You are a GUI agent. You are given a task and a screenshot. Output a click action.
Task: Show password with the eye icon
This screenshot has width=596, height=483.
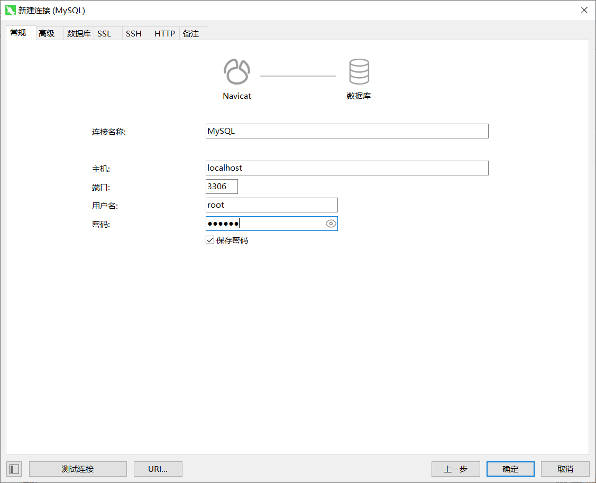331,224
